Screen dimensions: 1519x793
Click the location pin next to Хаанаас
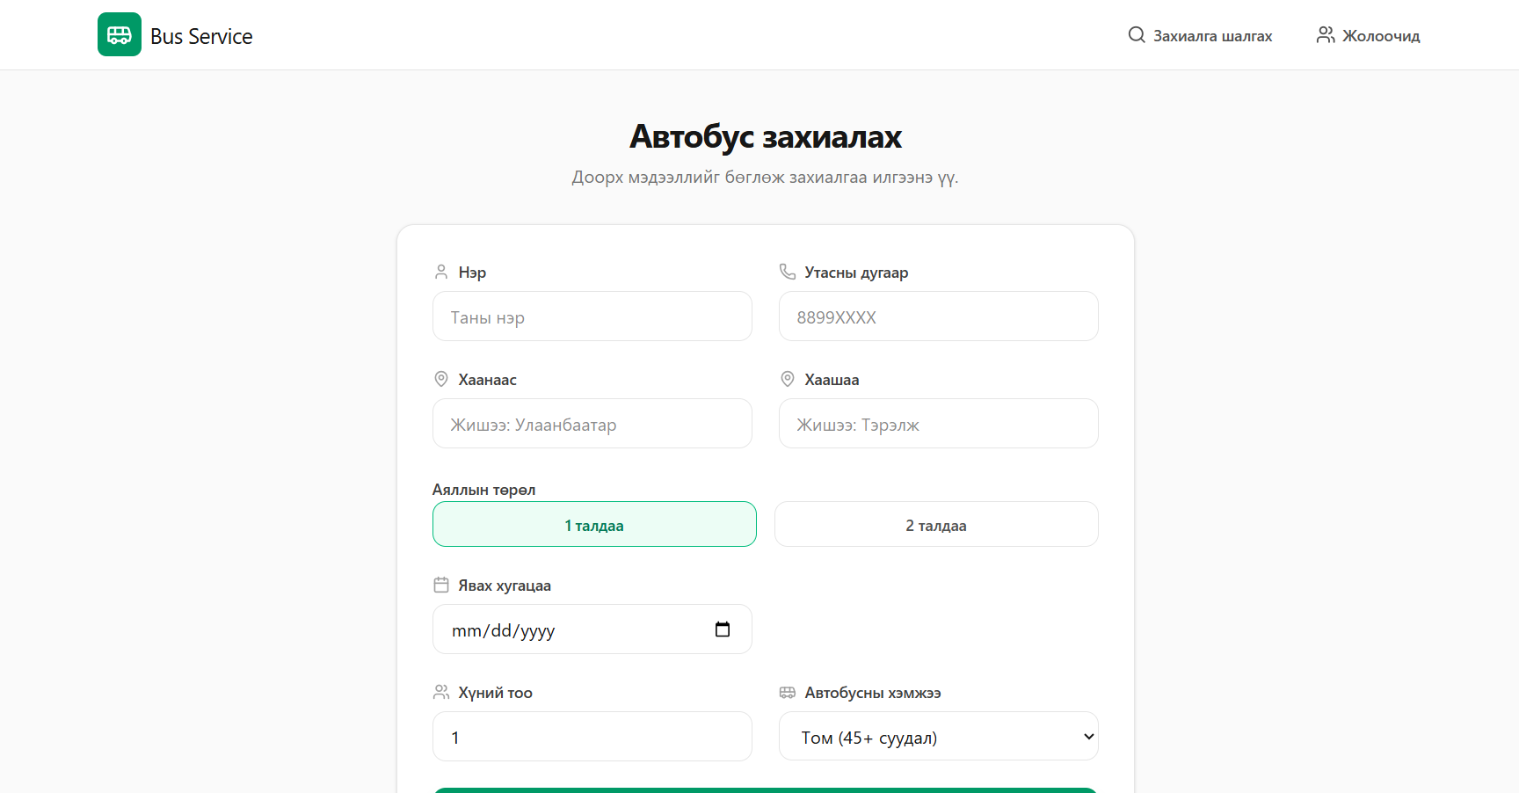coord(440,378)
